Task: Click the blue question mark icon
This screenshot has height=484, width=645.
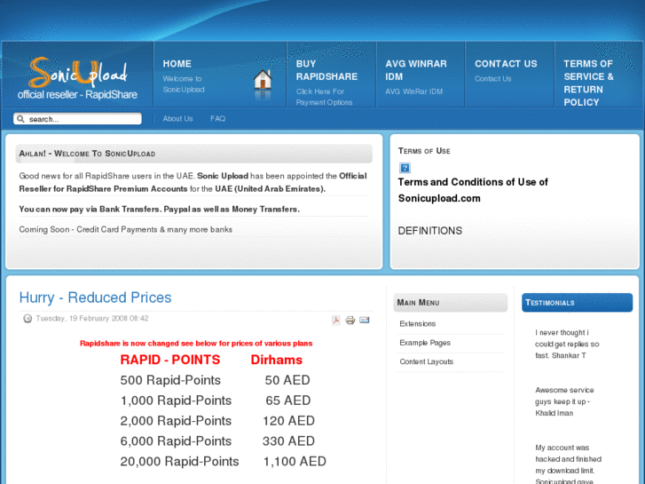Action: 405,168
